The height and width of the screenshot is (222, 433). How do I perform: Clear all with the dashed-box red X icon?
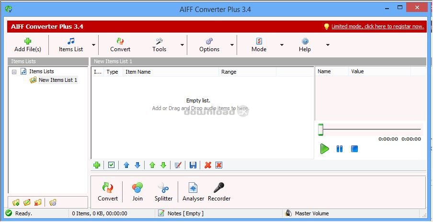[x=219, y=165]
